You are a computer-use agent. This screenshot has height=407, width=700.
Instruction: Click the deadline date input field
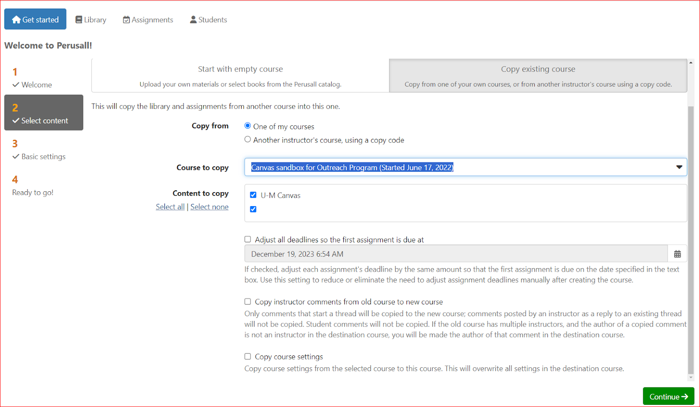tap(456, 254)
